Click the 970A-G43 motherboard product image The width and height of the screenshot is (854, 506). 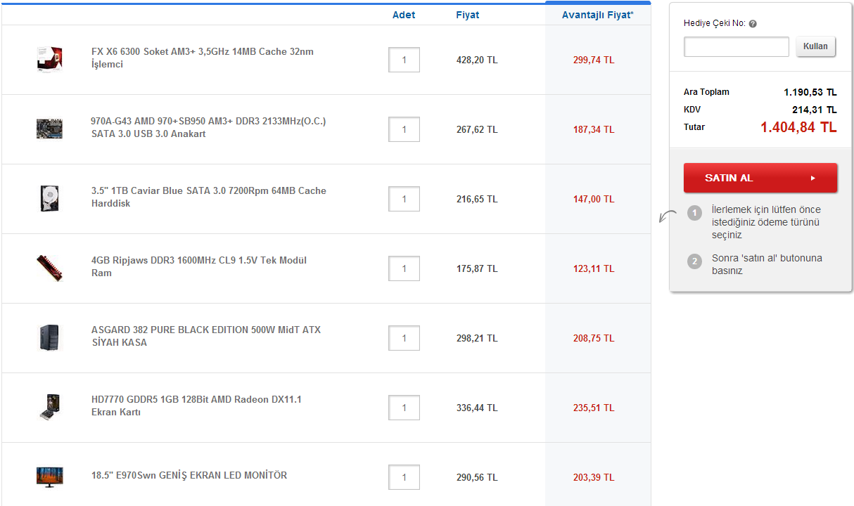point(50,129)
